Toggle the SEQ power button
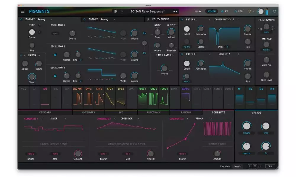Viewport: 296px width, 177px height. [x=236, y=11]
